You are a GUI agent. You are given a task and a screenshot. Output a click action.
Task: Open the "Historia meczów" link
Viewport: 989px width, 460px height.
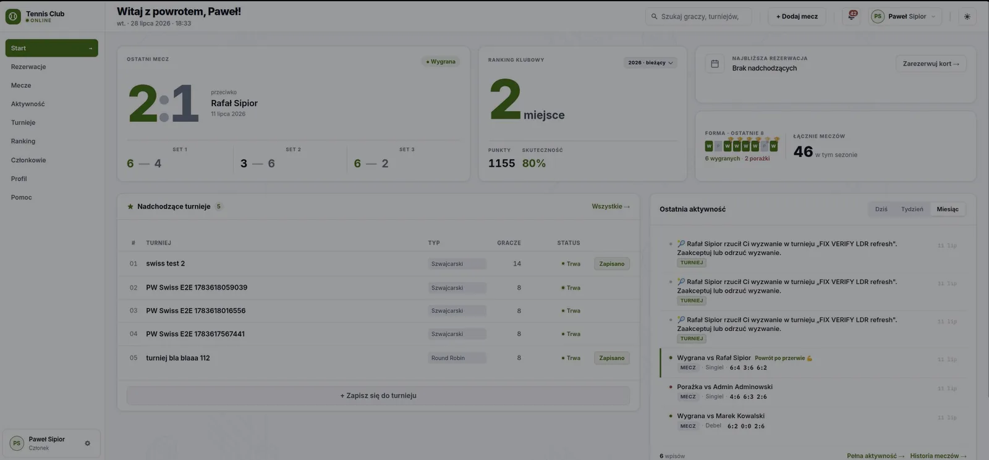click(x=938, y=456)
